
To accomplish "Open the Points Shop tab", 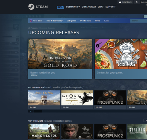I will point(85,21).
